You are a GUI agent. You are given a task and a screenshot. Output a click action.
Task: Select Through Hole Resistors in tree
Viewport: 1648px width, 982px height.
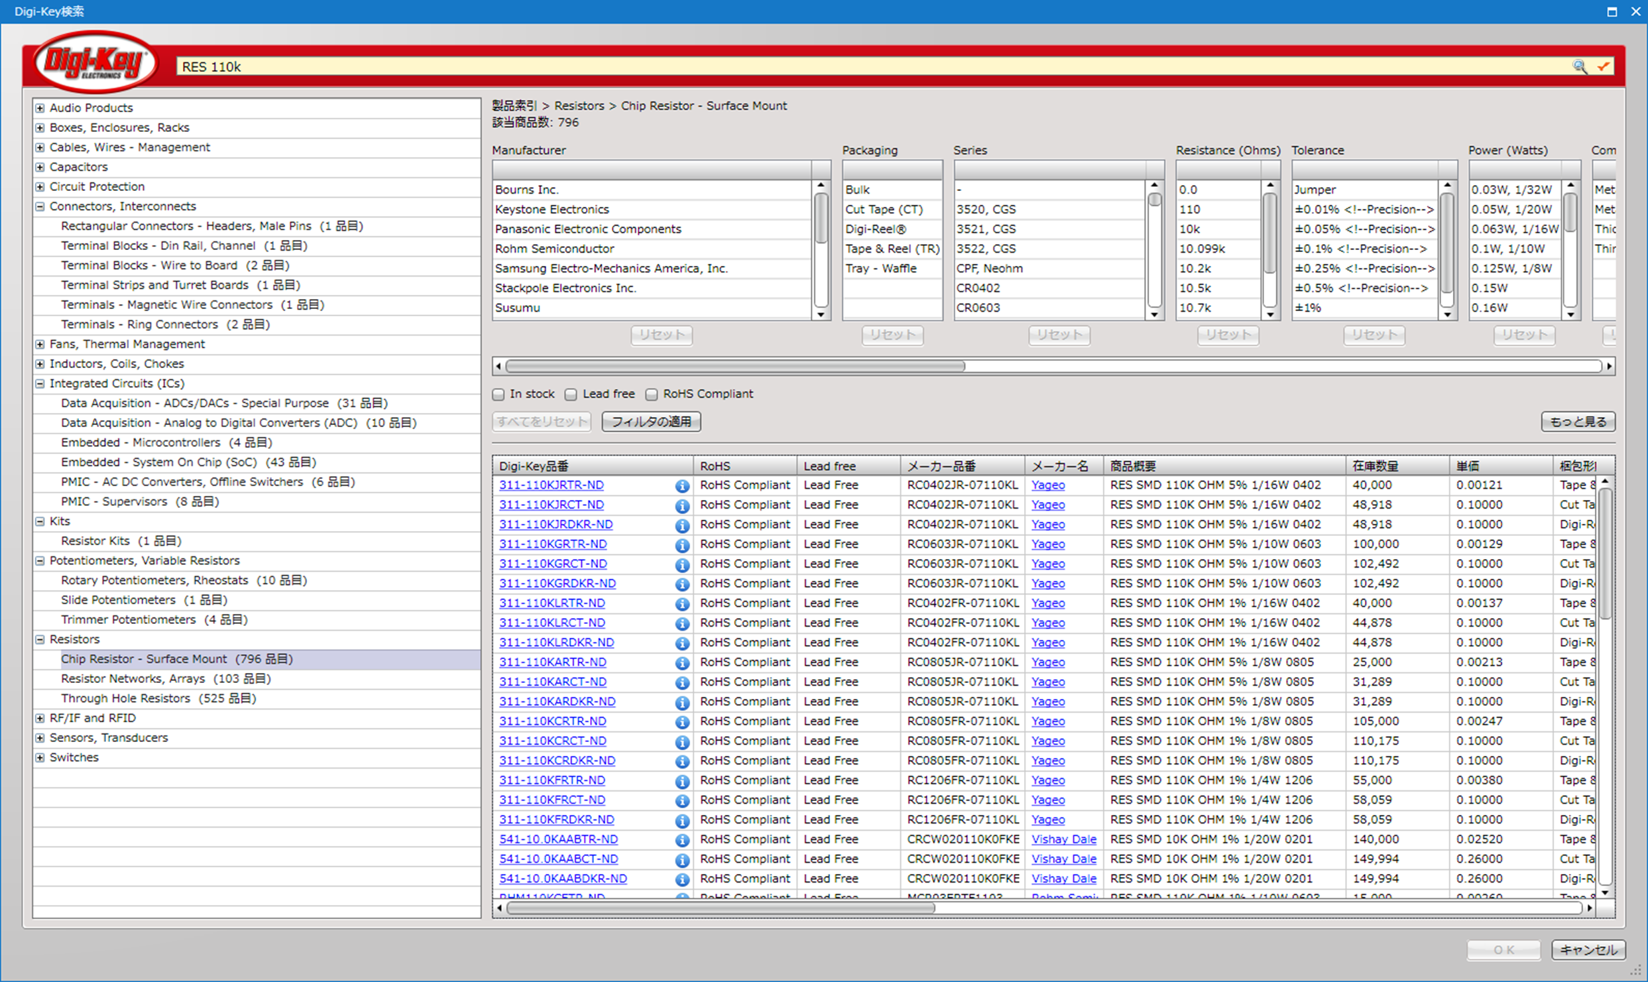[x=158, y=698]
